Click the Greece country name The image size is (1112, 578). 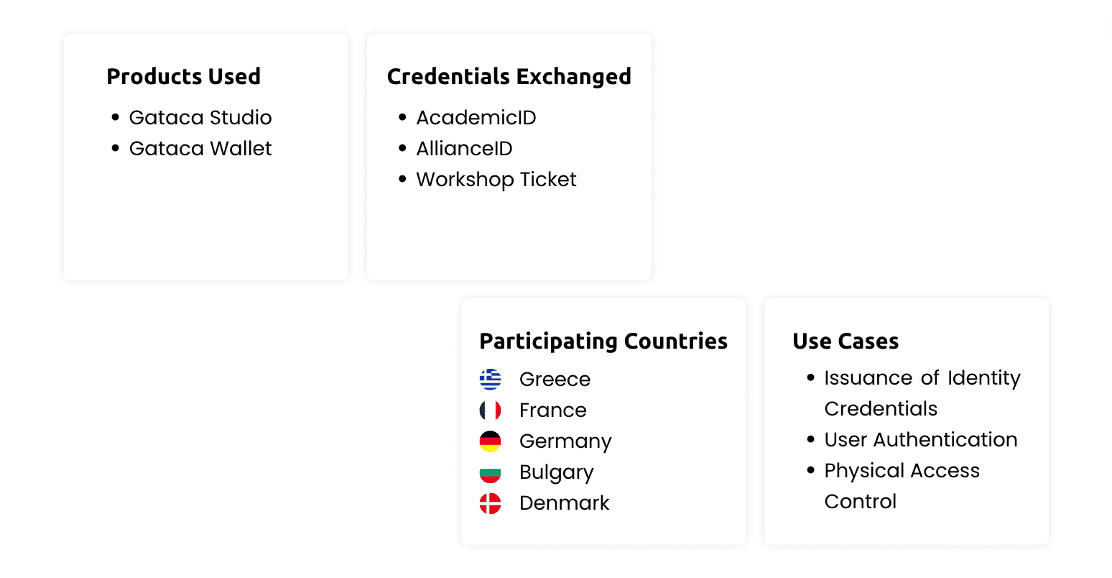[555, 380]
